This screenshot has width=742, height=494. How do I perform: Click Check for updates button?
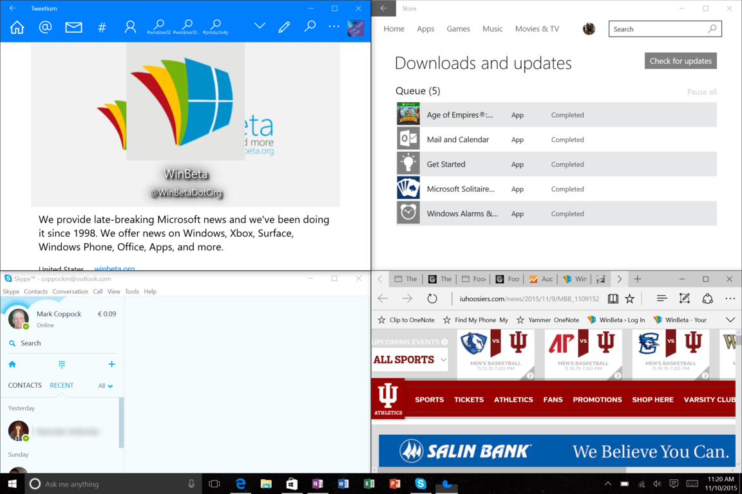pos(680,61)
